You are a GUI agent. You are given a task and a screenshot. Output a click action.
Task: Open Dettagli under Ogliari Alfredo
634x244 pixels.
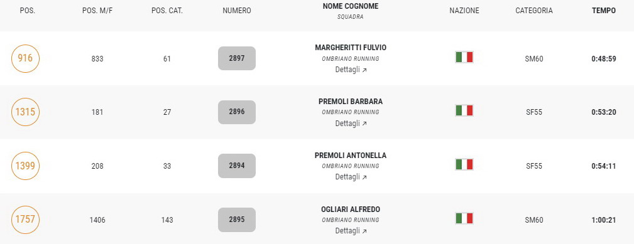(351, 231)
